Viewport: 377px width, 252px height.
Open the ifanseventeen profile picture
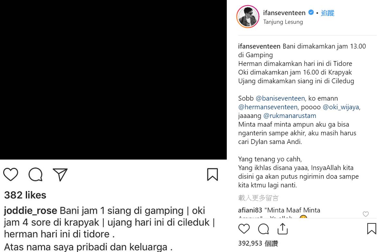[x=248, y=17]
